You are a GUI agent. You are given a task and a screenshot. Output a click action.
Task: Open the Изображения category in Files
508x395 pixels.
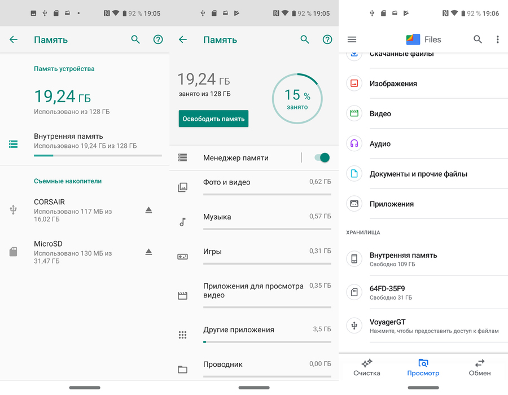pyautogui.click(x=423, y=84)
